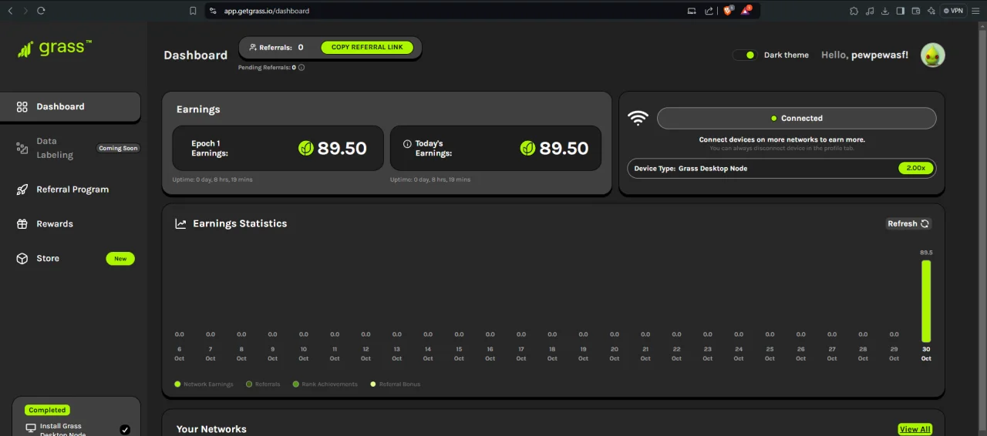Click the refresh arrows icon in Earnings Statistics
987x436 pixels.
(x=925, y=223)
